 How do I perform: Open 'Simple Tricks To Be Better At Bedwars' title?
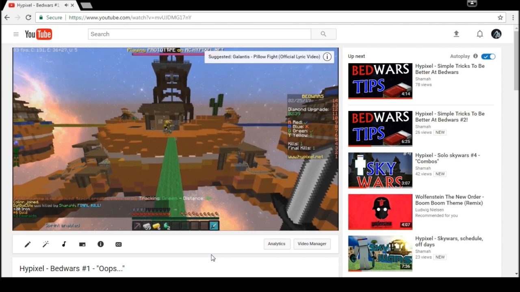(450, 69)
